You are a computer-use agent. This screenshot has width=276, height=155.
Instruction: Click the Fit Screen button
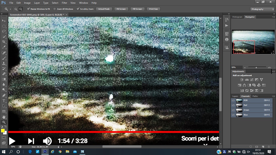[x=121, y=9]
